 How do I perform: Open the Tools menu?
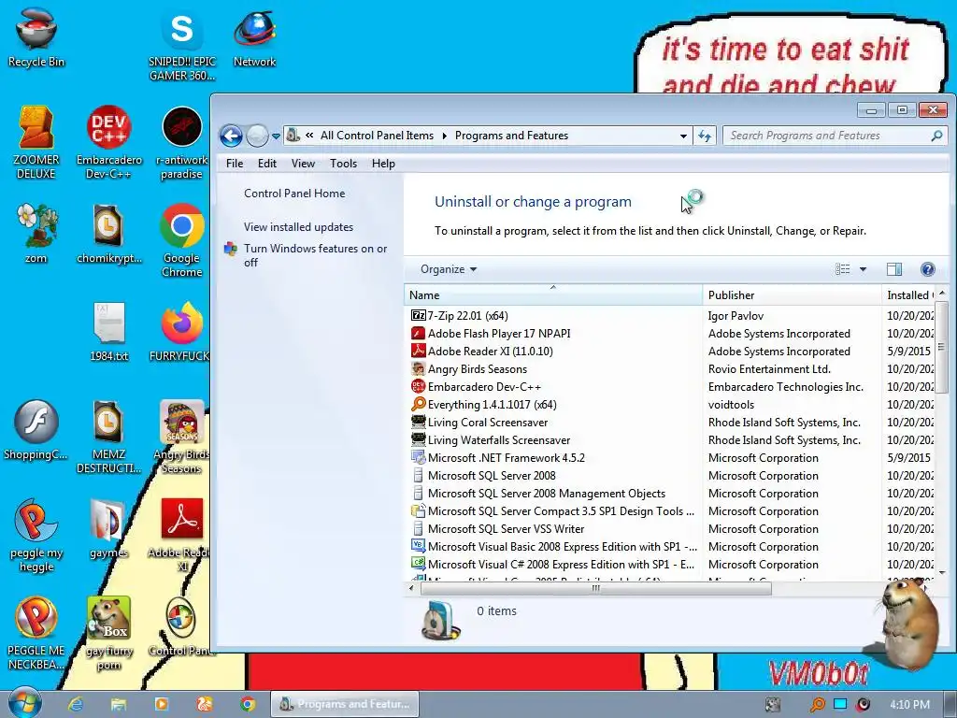pyautogui.click(x=343, y=164)
